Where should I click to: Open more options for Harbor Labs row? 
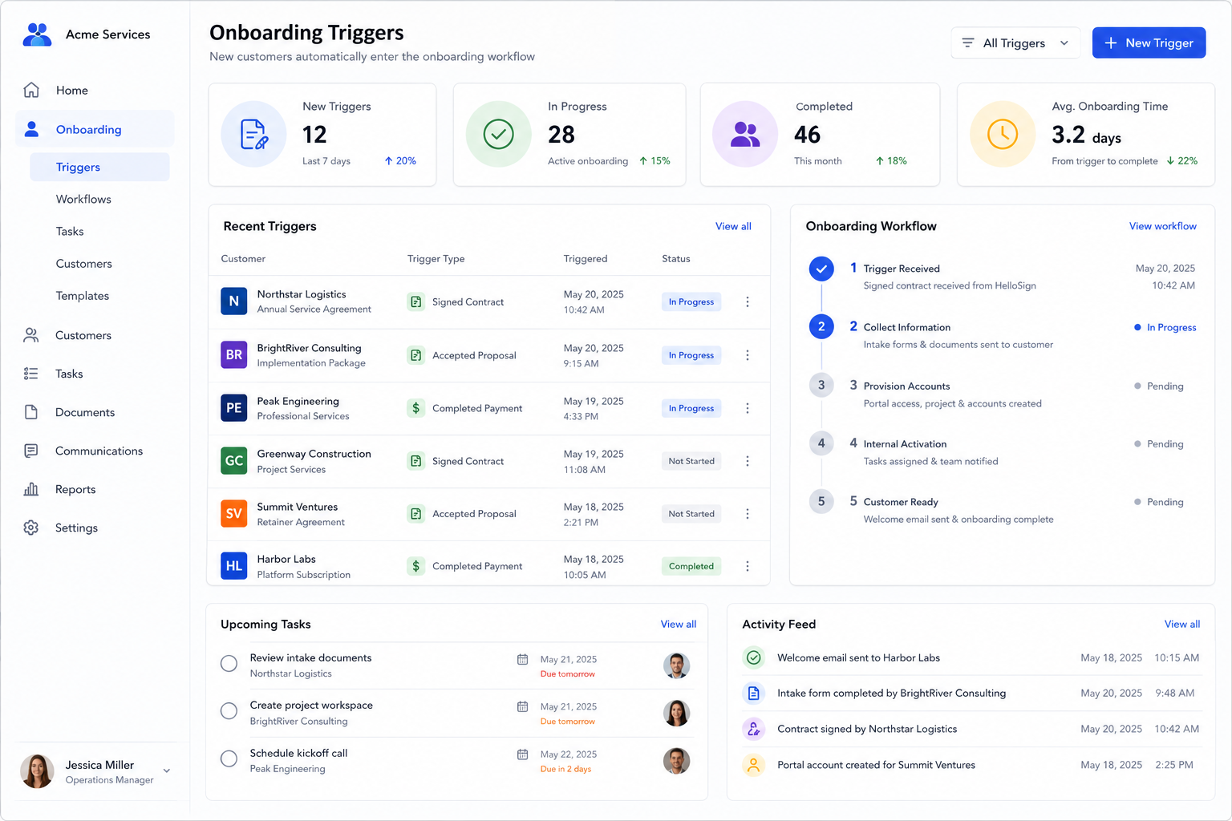coord(748,566)
